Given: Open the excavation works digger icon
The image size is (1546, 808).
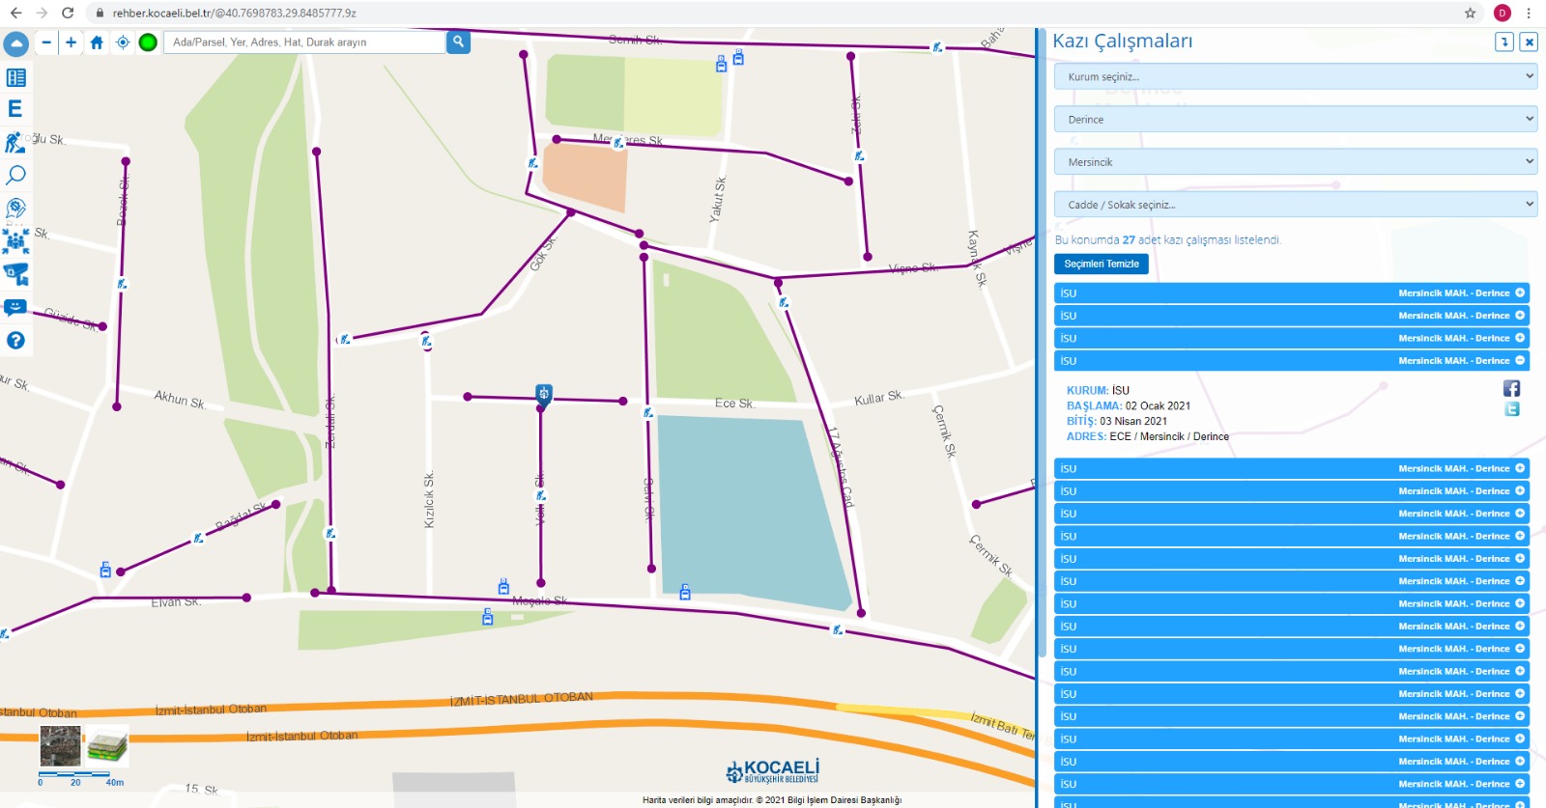Looking at the screenshot, I should pos(15,143).
